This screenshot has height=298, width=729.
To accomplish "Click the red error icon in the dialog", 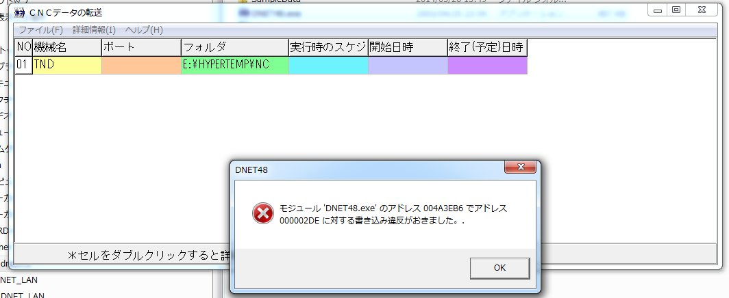I will click(x=262, y=213).
